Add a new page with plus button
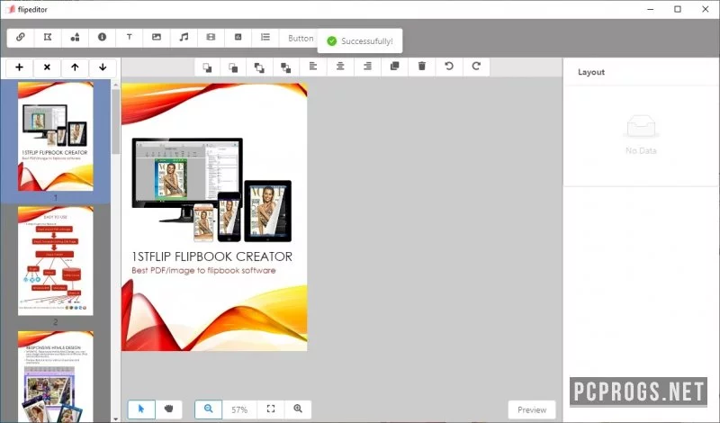Viewport: 720px width, 423px height. click(19, 67)
